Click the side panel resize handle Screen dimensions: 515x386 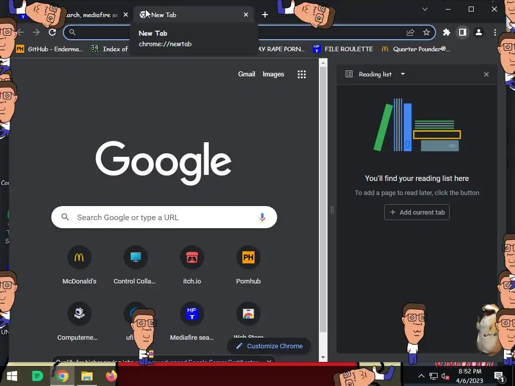click(332, 210)
